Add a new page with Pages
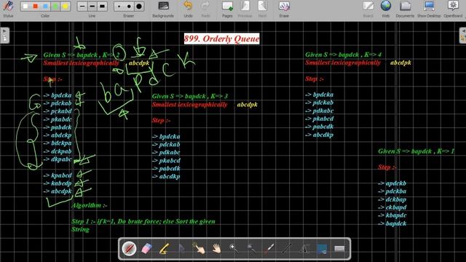 227,9
